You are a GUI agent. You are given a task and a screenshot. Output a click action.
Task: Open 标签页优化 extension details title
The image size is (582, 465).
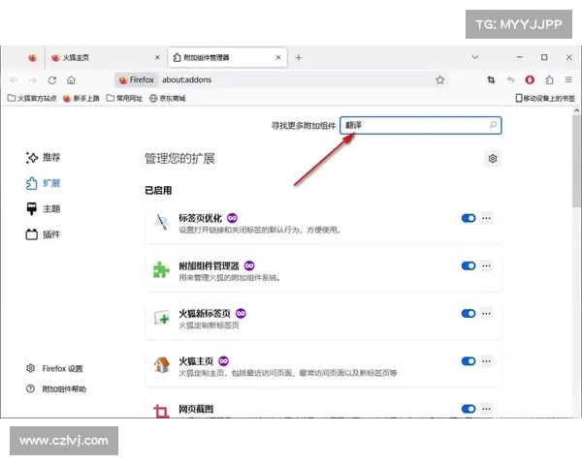[x=201, y=218]
